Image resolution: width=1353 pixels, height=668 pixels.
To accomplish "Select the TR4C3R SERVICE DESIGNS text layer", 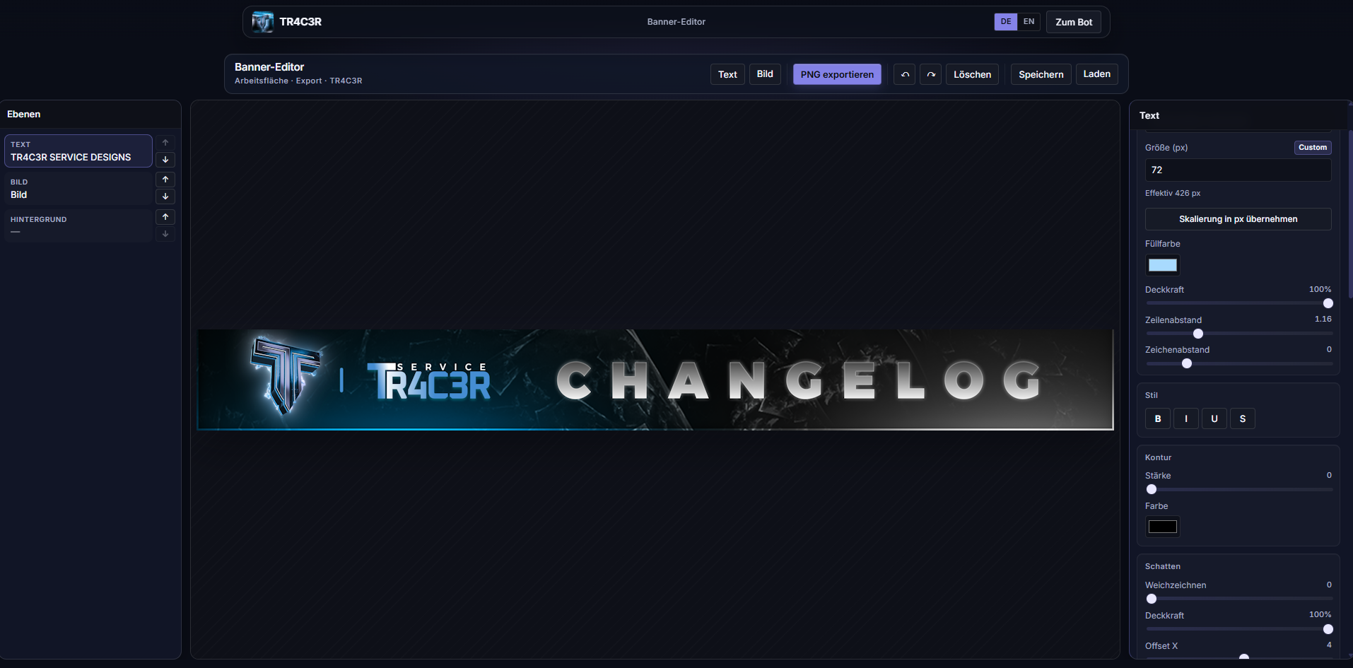I will 78,151.
